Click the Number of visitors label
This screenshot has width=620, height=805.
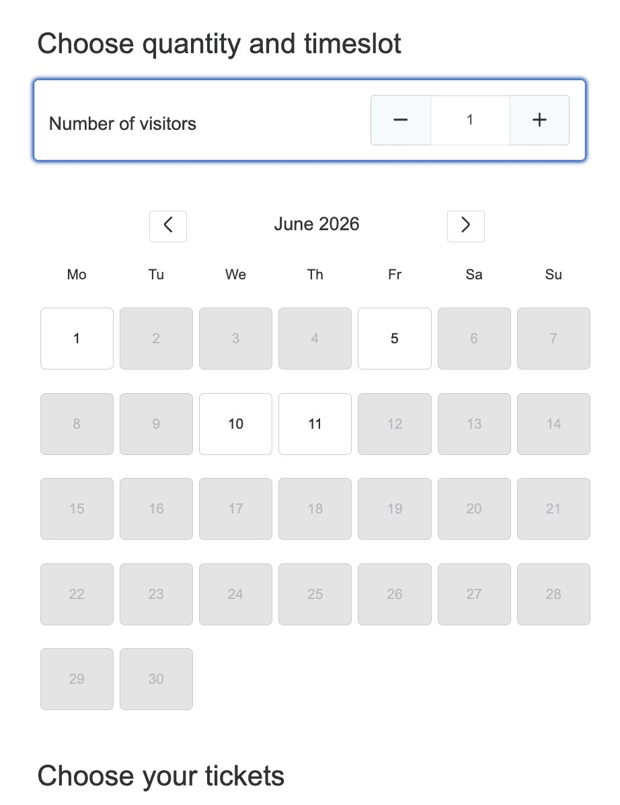pos(122,124)
